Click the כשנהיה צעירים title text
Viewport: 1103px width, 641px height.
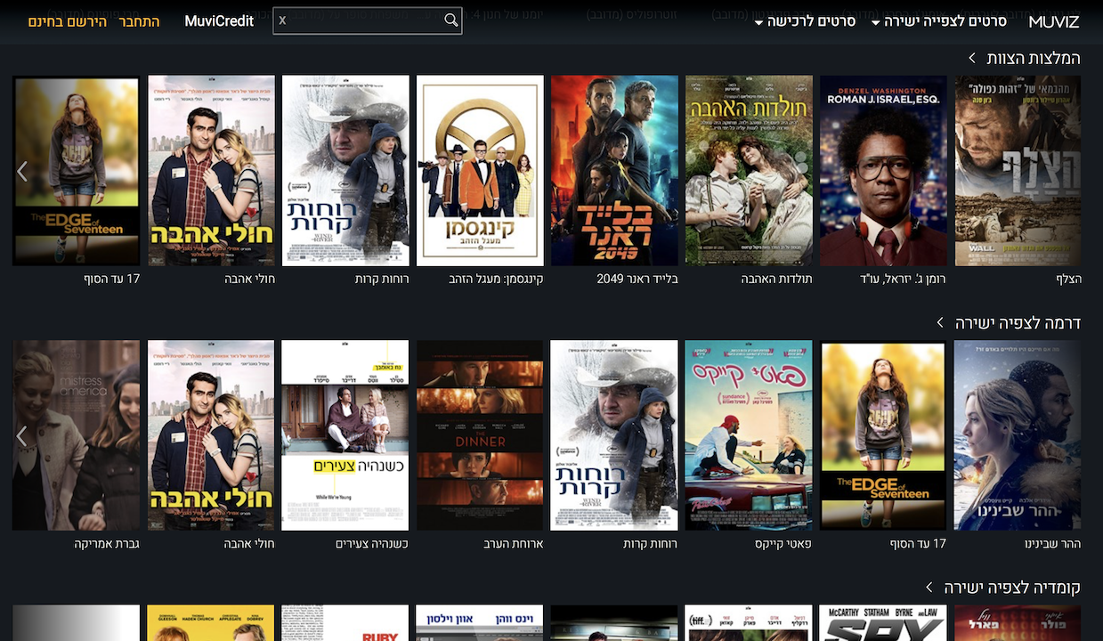point(372,543)
